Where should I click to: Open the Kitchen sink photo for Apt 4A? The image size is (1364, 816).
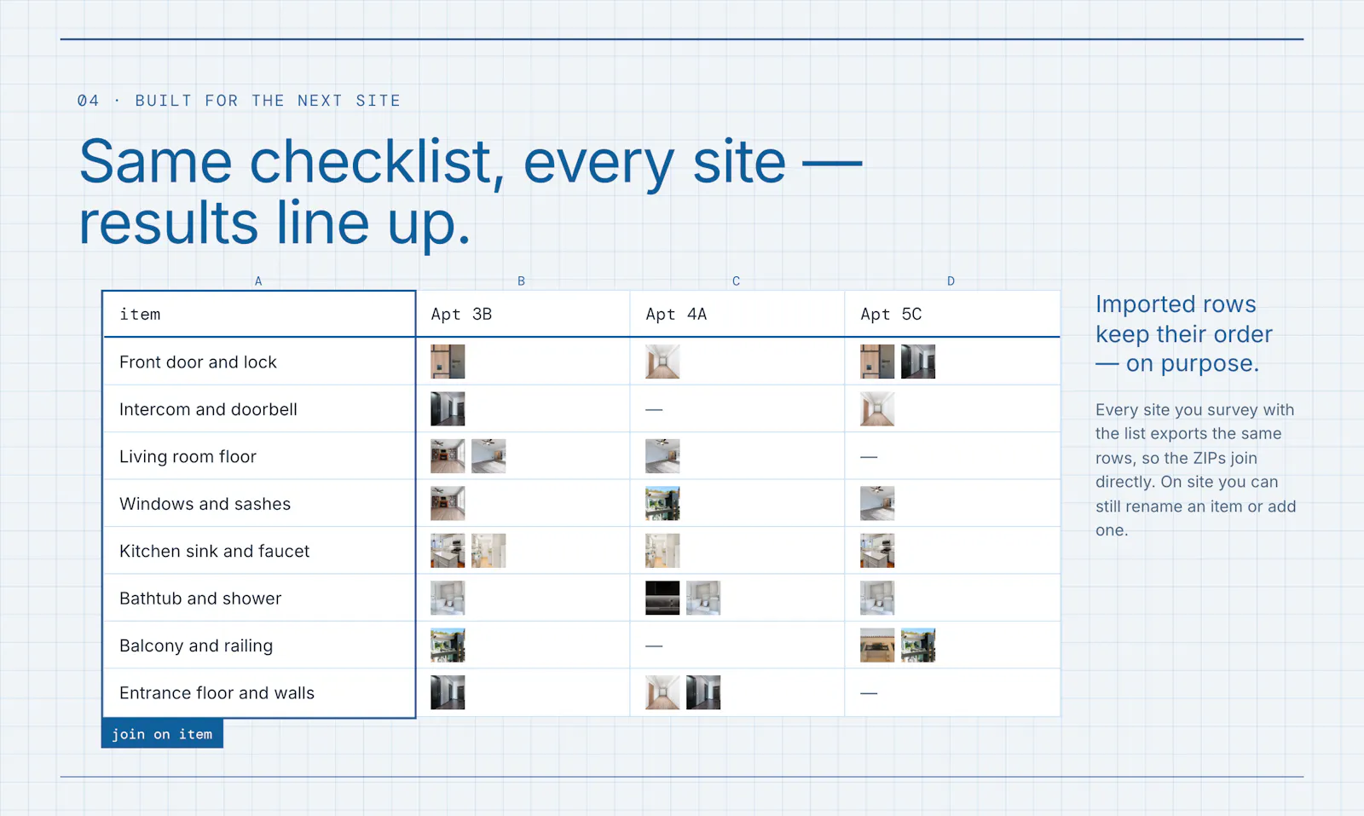662,551
